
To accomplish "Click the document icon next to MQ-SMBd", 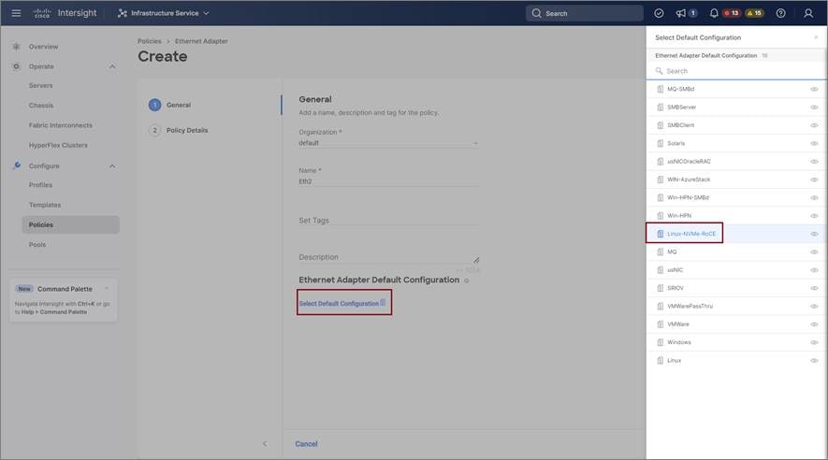I will 661,89.
